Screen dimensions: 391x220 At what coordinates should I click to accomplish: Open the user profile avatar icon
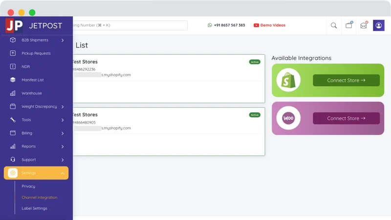[378, 25]
